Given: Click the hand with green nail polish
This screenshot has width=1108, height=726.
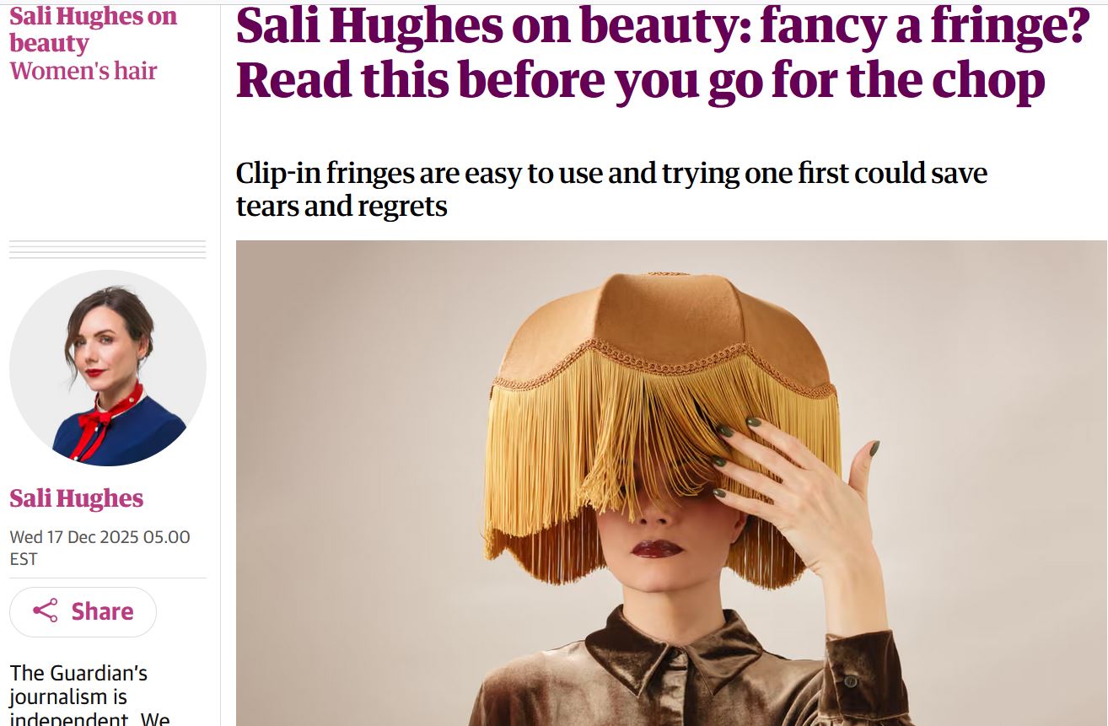Looking at the screenshot, I should click(x=797, y=493).
